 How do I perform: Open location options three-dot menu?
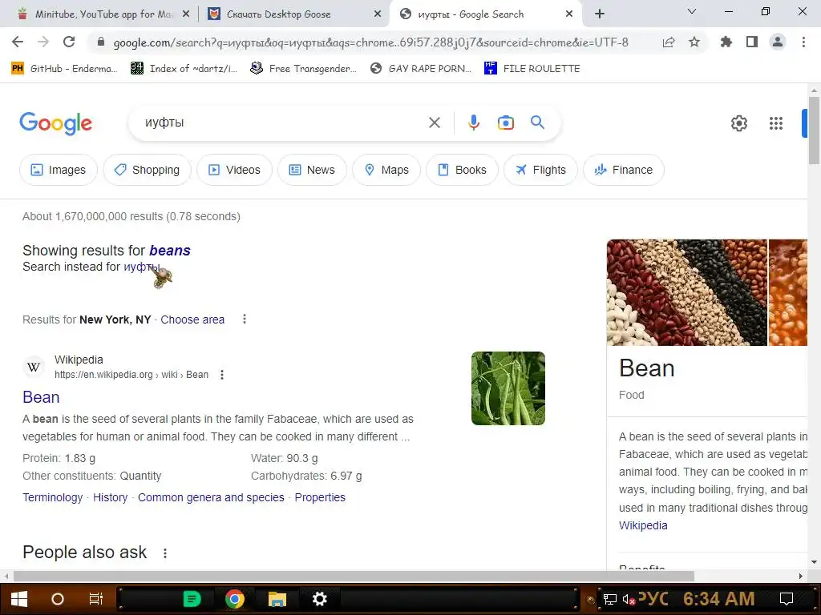244,319
